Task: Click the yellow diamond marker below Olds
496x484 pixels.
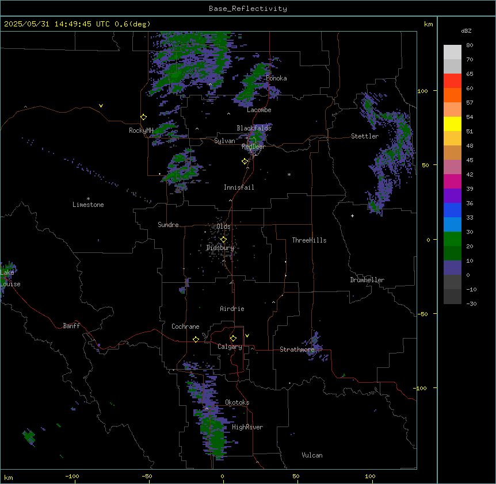Action: (x=223, y=240)
